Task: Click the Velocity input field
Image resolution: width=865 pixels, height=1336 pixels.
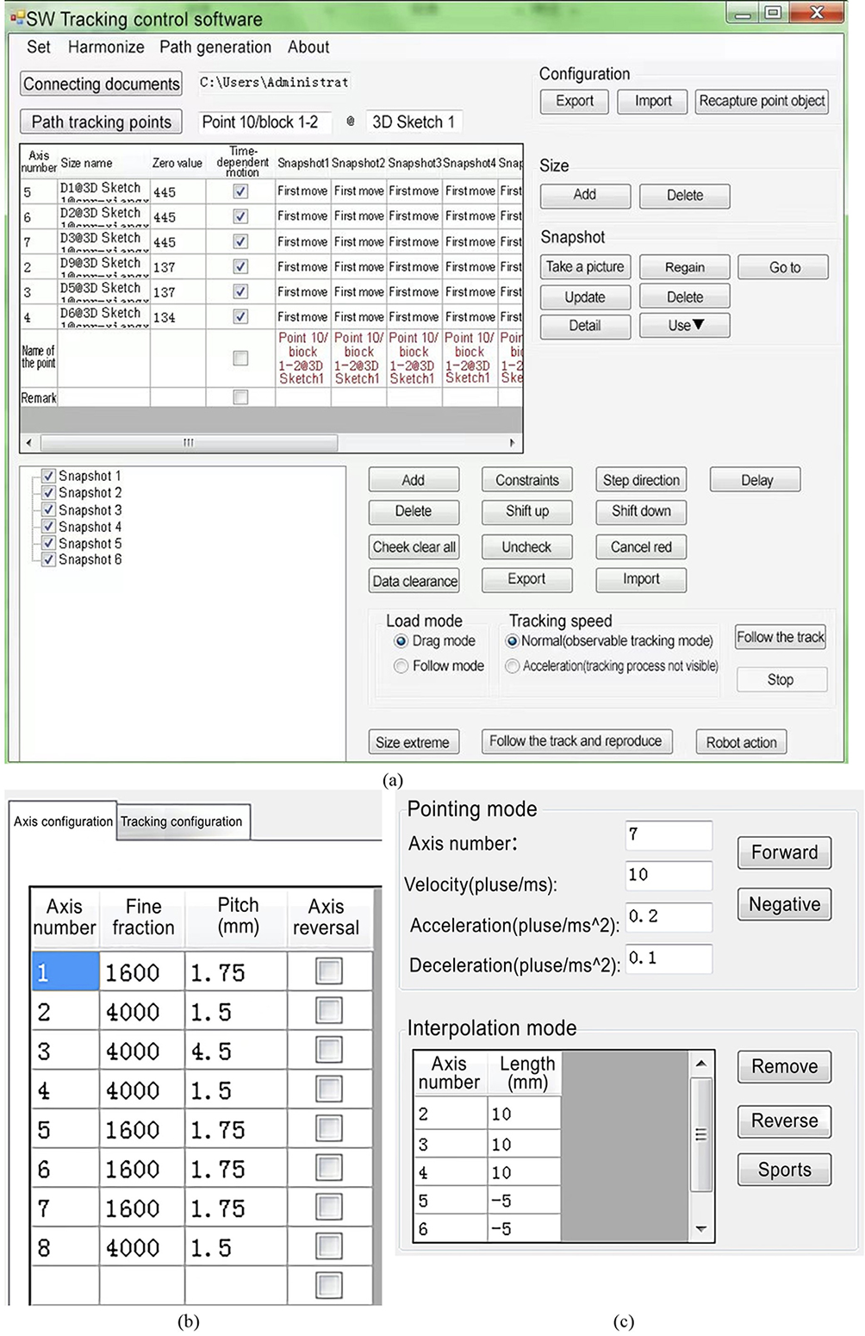Action: pos(669,875)
